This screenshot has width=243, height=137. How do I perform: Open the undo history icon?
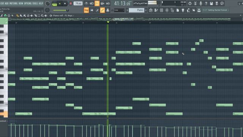click(x=190, y=3)
